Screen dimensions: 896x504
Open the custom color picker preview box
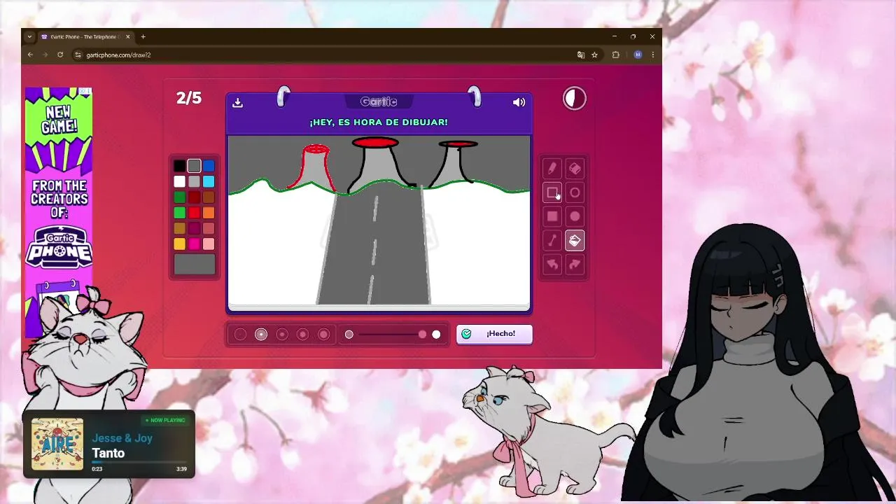195,265
